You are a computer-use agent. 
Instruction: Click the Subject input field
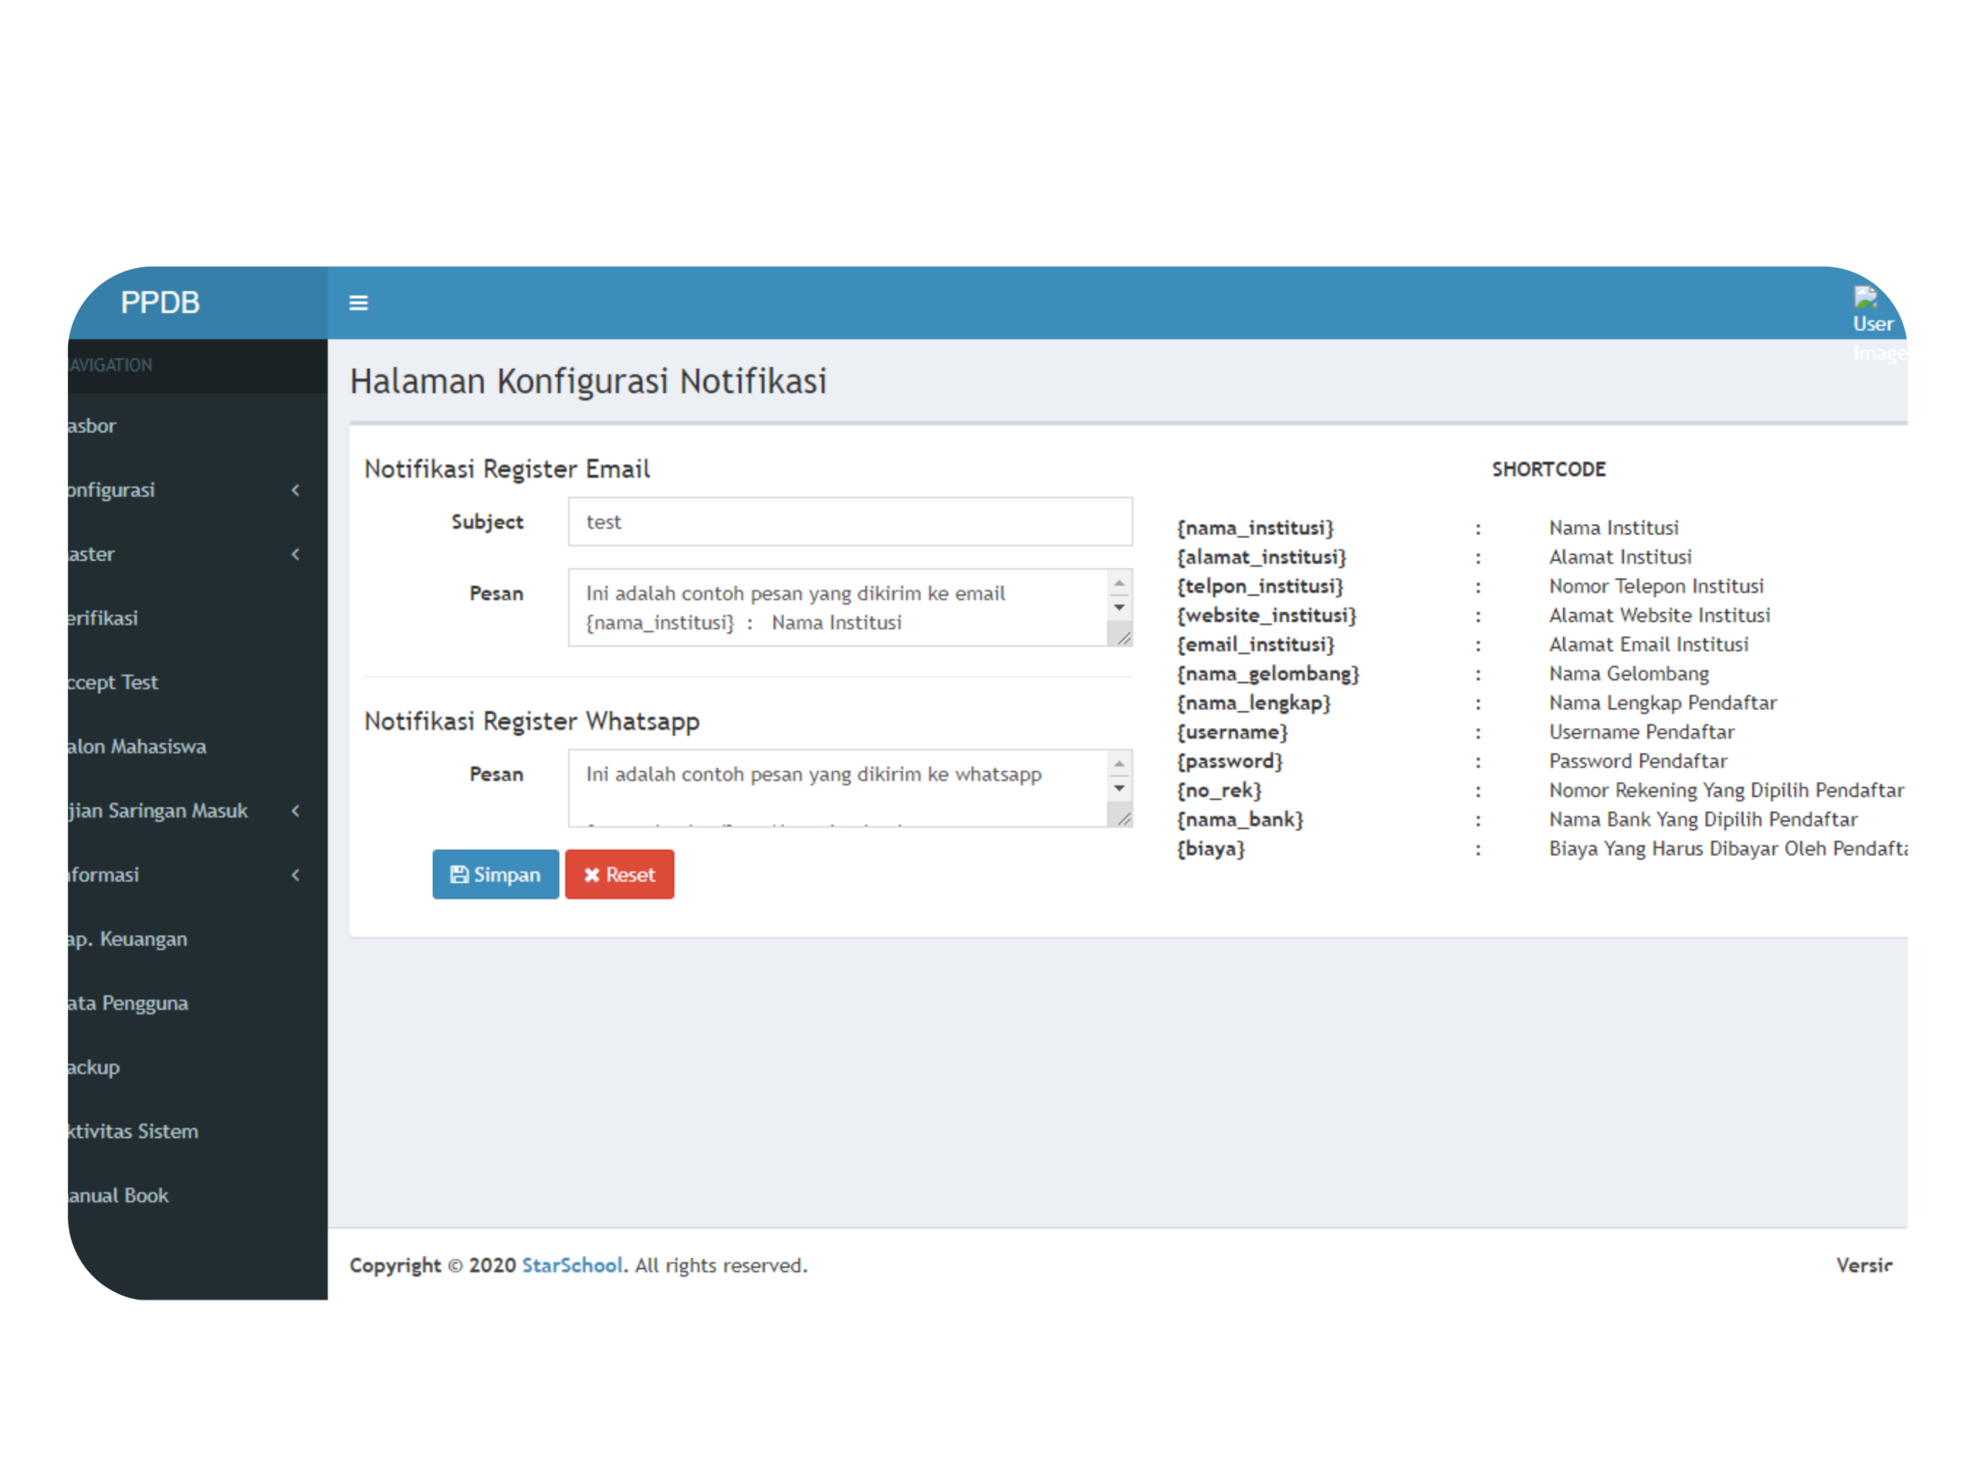tap(850, 522)
